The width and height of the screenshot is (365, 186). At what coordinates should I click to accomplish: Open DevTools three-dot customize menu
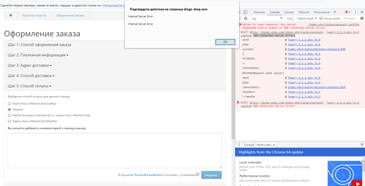click(x=356, y=12)
